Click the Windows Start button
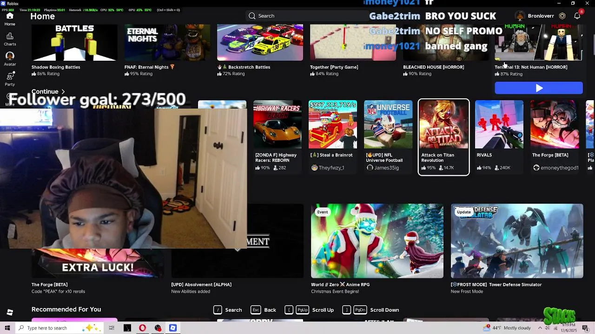The width and height of the screenshot is (595, 334). [7, 328]
